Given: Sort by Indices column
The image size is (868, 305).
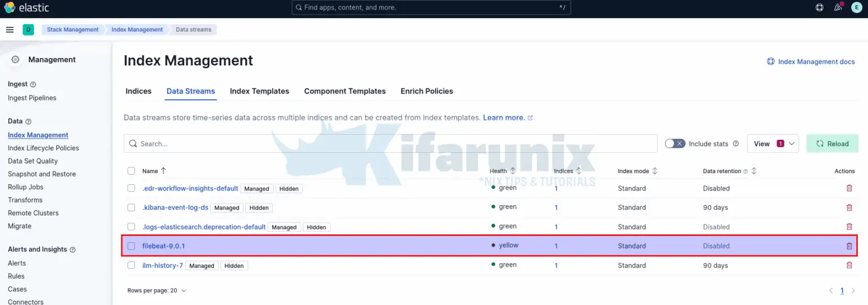Looking at the screenshot, I should click(x=578, y=170).
